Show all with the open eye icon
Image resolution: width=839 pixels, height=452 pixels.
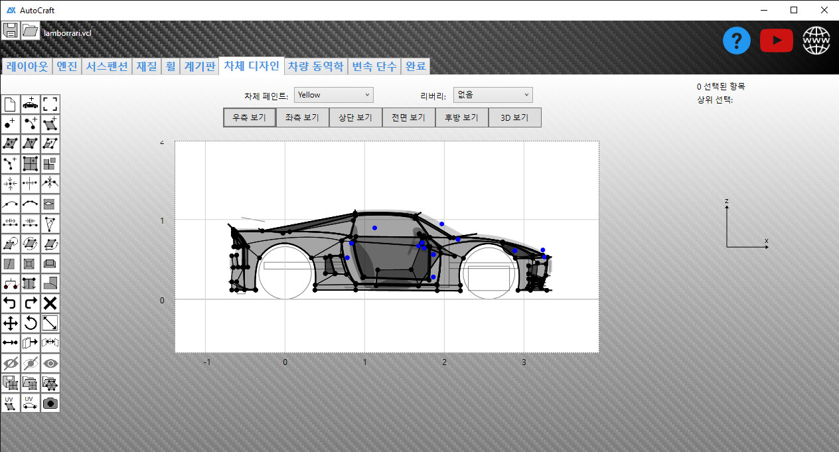click(x=50, y=363)
